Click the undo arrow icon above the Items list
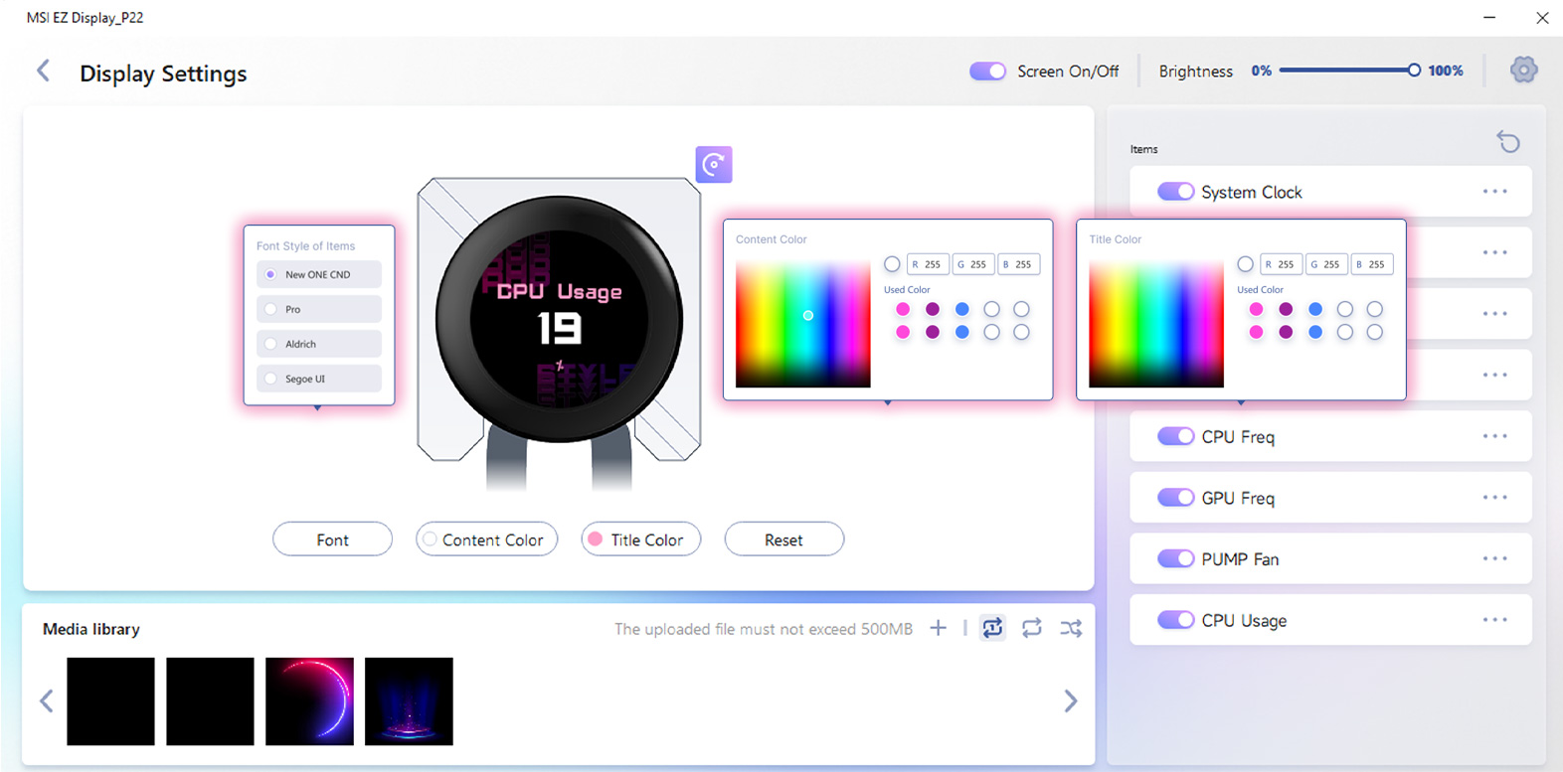The image size is (1563, 772). pyautogui.click(x=1508, y=142)
